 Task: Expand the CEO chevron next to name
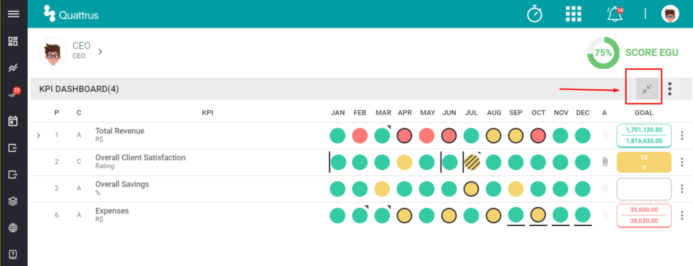click(x=100, y=51)
